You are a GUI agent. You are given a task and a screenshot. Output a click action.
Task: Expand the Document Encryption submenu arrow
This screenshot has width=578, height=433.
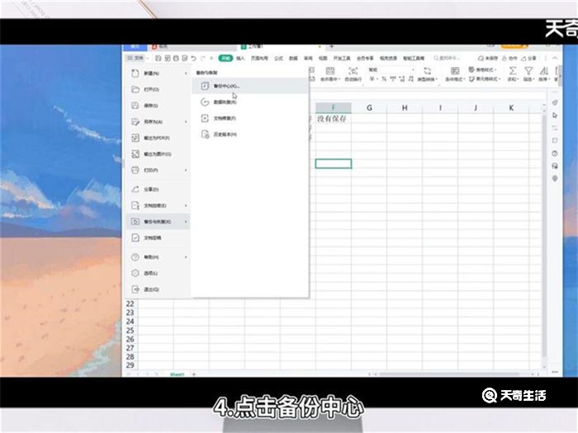(186, 205)
